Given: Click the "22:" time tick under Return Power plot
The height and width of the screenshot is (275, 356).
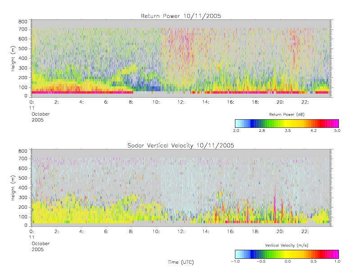Looking at the screenshot, I should click(x=305, y=102).
